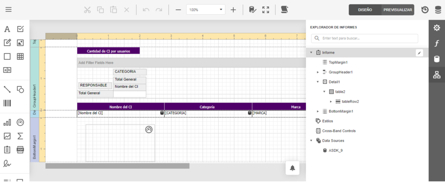Choose the Barcode control tool
445x183 pixels.
(7, 103)
